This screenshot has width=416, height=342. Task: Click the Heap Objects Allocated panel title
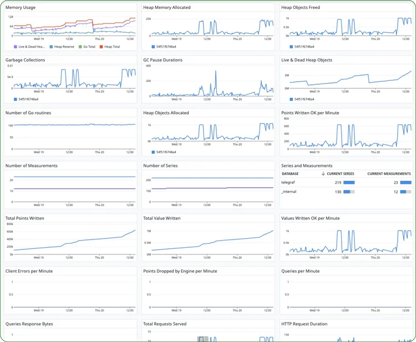pyautogui.click(x=166, y=113)
